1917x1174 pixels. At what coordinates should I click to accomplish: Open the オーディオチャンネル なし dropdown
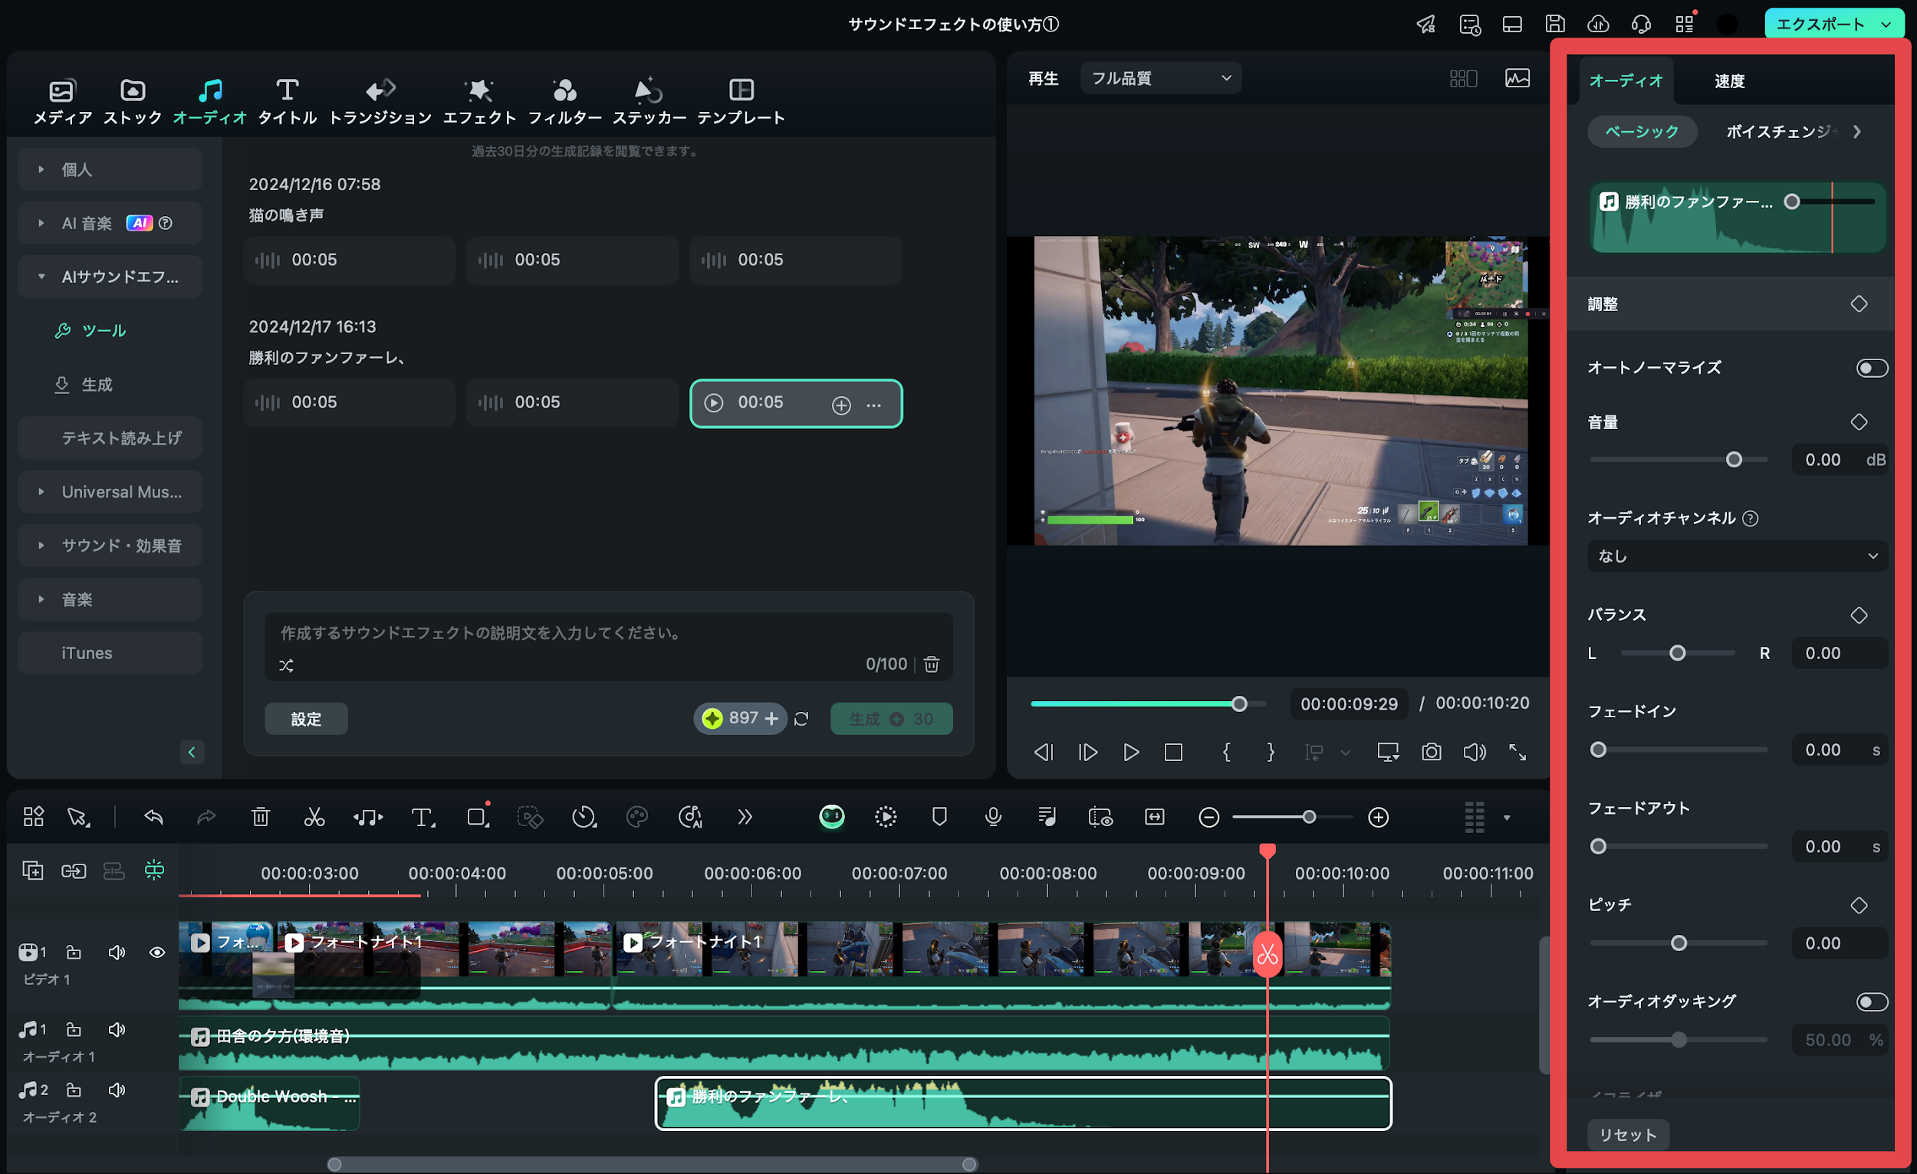coord(1738,556)
